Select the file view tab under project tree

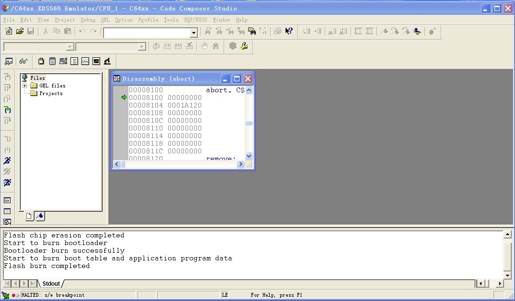[x=29, y=216]
